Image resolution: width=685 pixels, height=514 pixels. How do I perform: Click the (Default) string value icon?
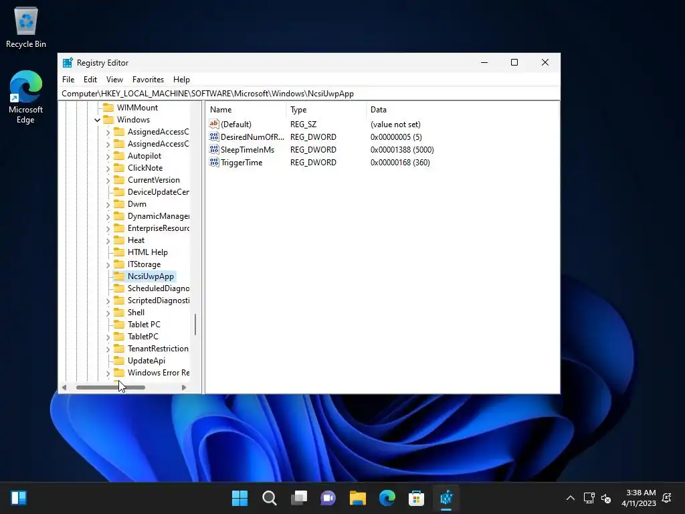click(213, 124)
